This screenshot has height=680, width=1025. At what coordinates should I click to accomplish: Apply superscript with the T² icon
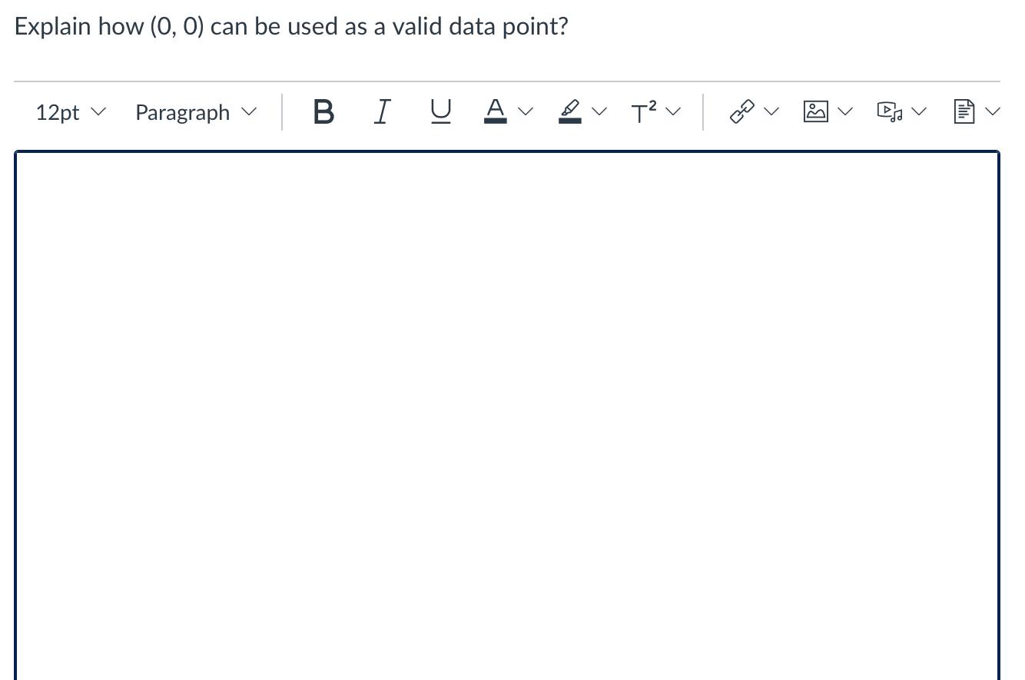[x=644, y=112]
